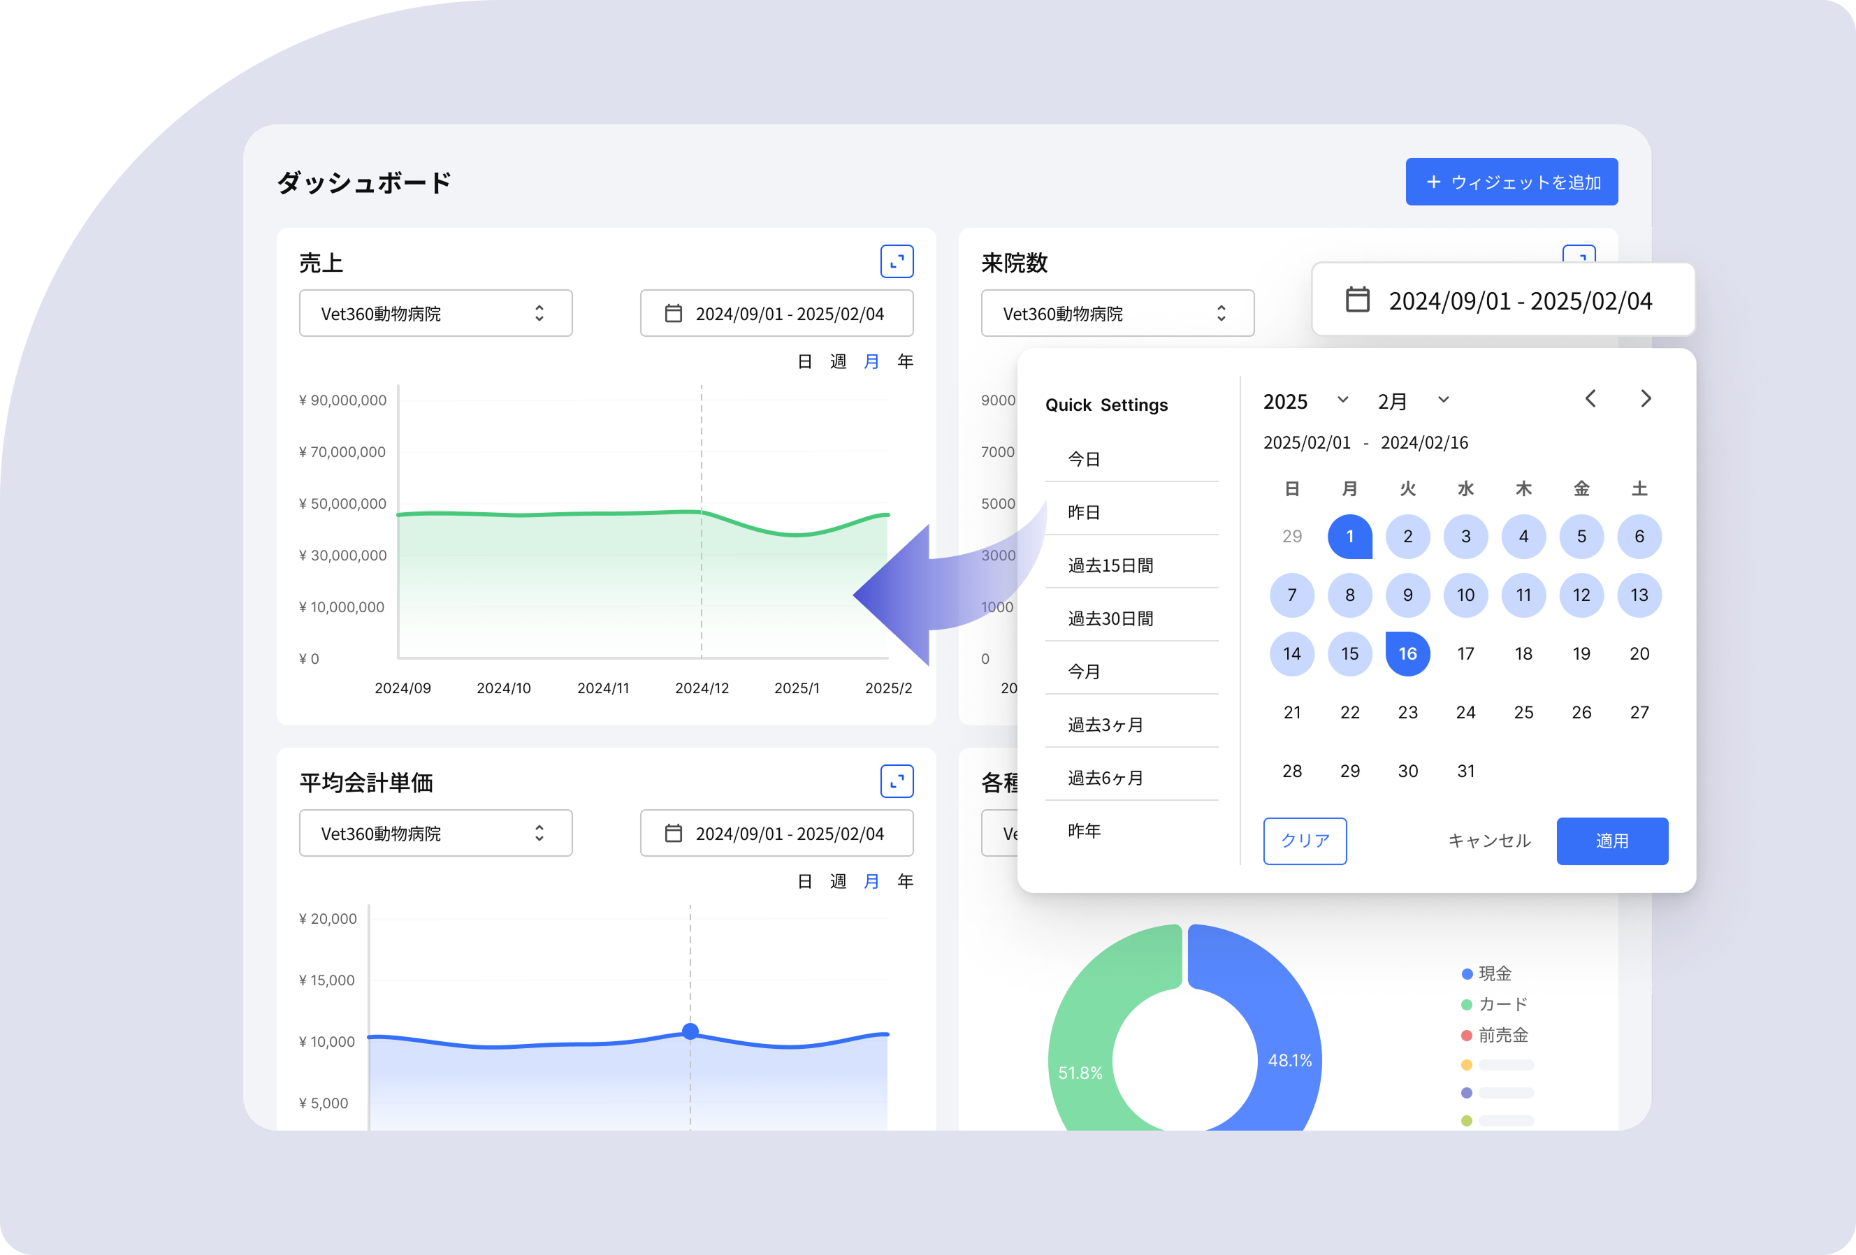Image resolution: width=1856 pixels, height=1255 pixels.
Task: Click キャンセル in the date picker
Action: pyautogui.click(x=1489, y=841)
